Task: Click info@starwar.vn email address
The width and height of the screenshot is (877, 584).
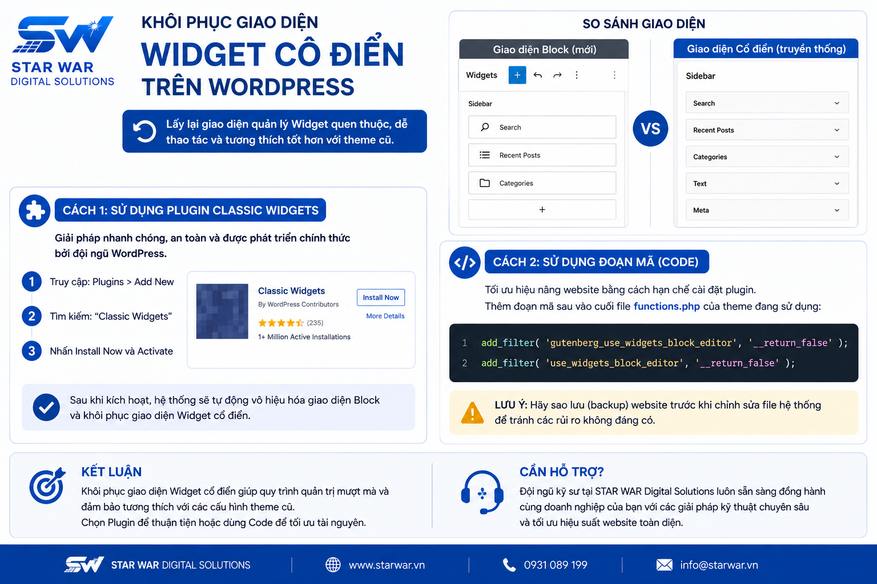Action: click(719, 565)
